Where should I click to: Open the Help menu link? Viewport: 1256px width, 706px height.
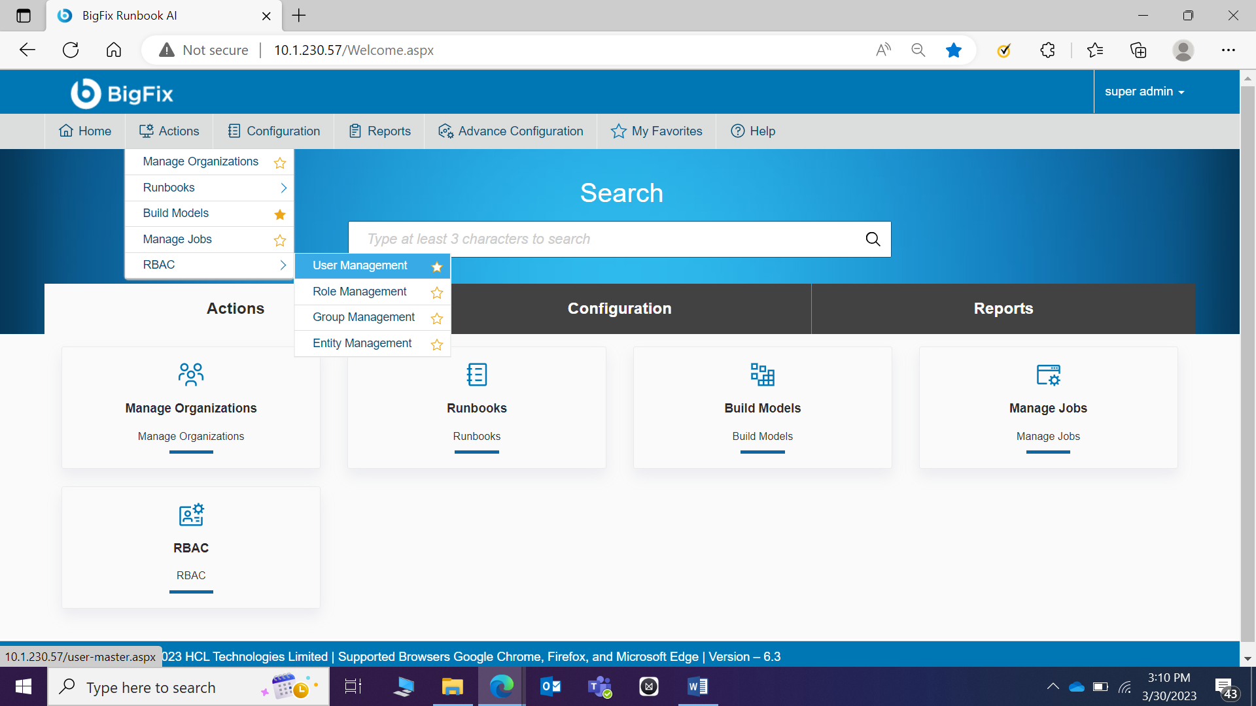click(753, 131)
